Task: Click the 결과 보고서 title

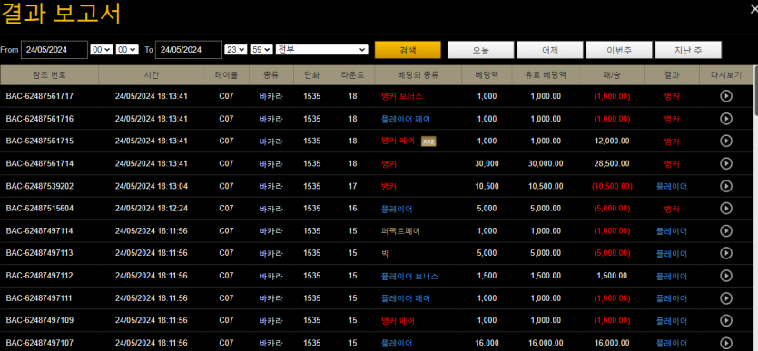Action: [61, 15]
